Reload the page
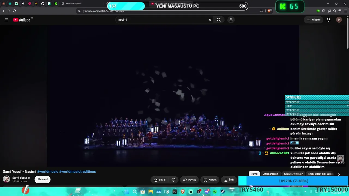349x196 pixels. 14,11
